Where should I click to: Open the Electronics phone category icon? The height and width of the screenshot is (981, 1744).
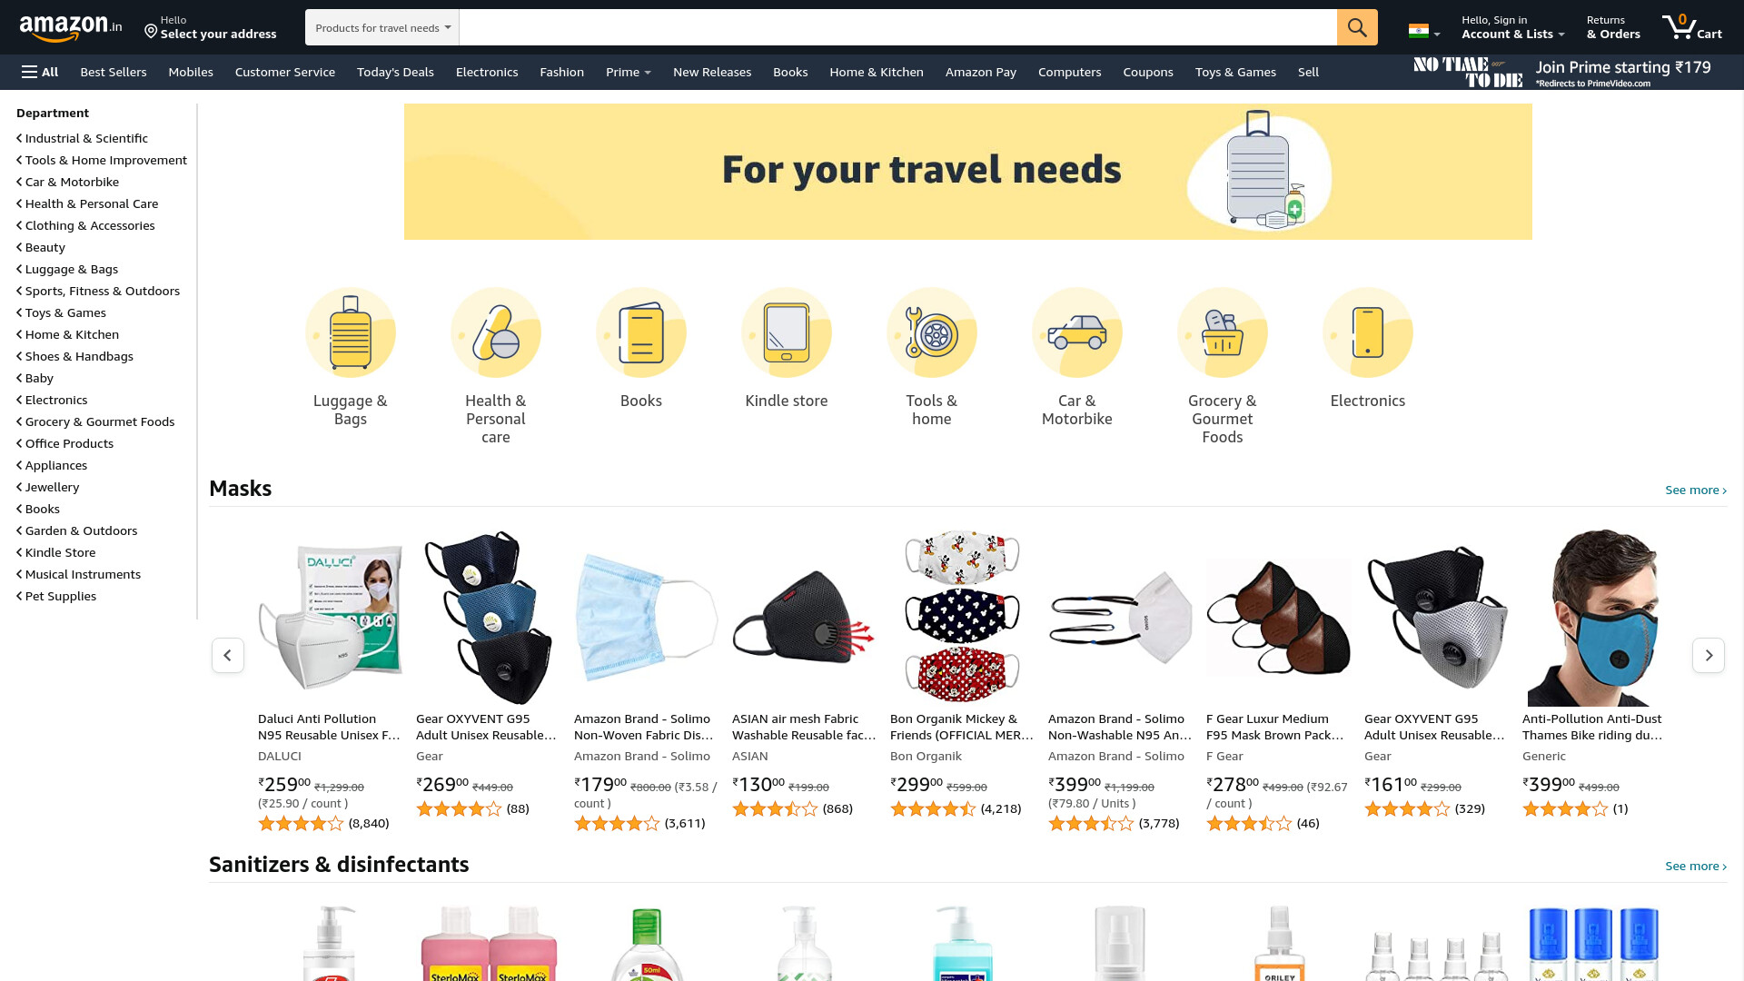pyautogui.click(x=1368, y=332)
